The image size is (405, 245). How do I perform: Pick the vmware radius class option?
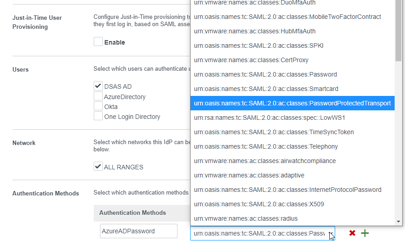[x=246, y=218]
